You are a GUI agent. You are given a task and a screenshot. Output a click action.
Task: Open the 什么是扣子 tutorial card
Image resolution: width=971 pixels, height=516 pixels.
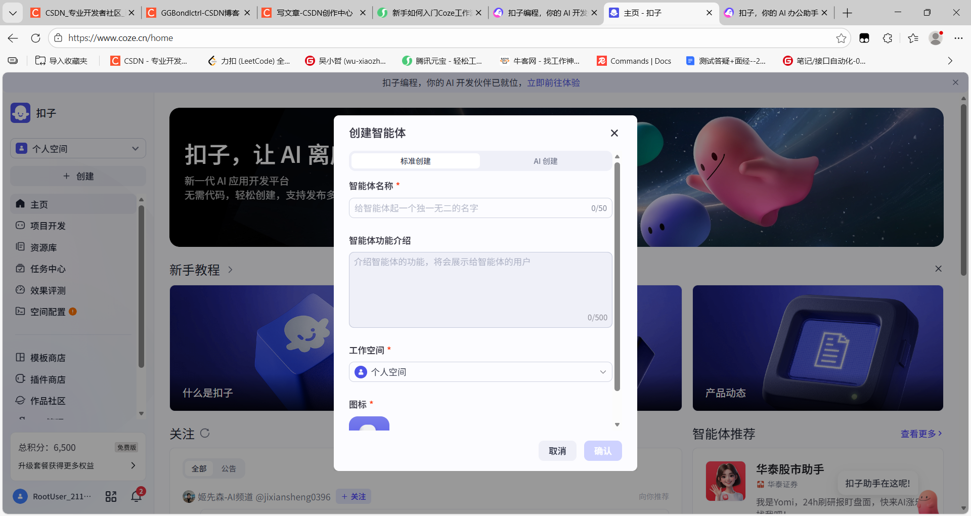tap(252, 348)
